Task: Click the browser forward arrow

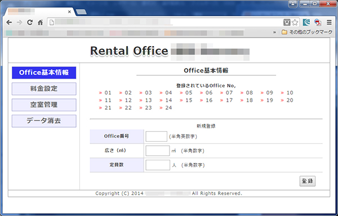Action: [x=19, y=22]
